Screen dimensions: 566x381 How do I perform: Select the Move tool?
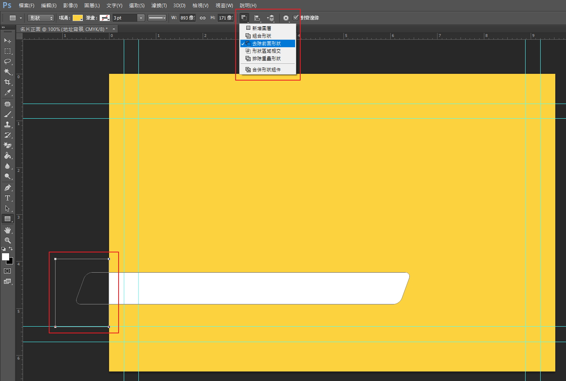(x=8, y=40)
